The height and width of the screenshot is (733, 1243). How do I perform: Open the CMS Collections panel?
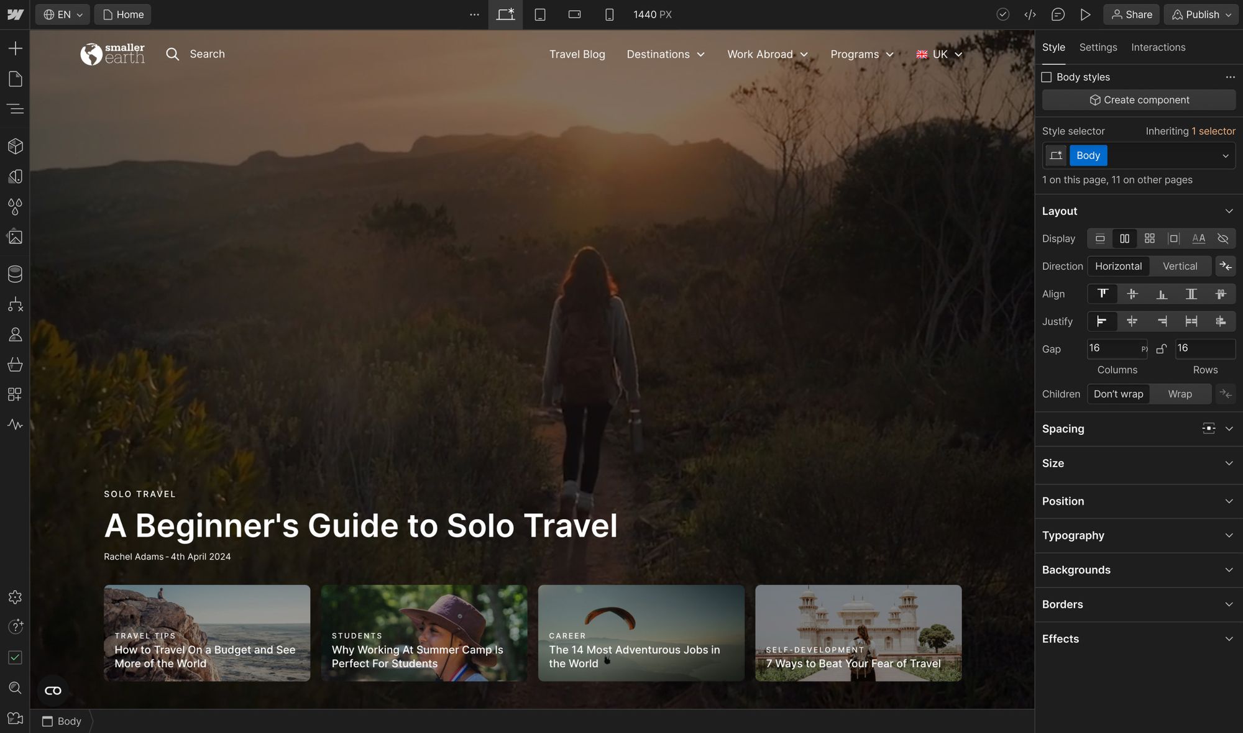pyautogui.click(x=14, y=273)
